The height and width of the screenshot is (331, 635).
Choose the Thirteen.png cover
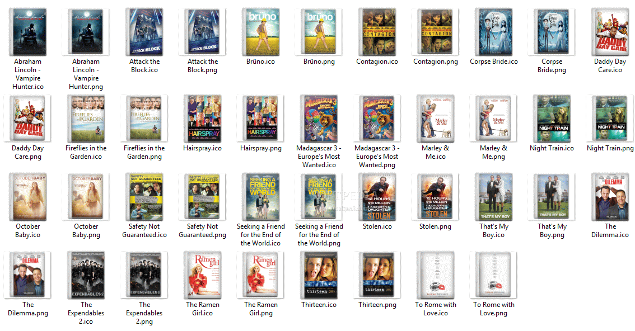pyautogui.click(x=377, y=275)
